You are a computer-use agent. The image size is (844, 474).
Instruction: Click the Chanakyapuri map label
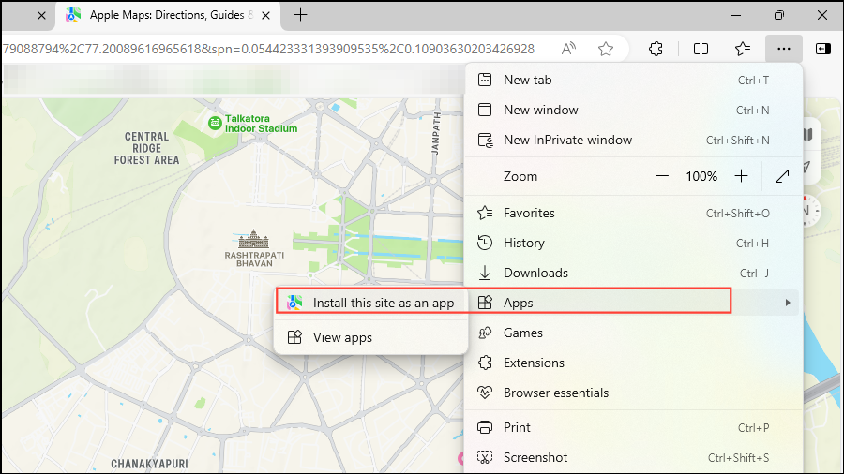pyautogui.click(x=150, y=464)
